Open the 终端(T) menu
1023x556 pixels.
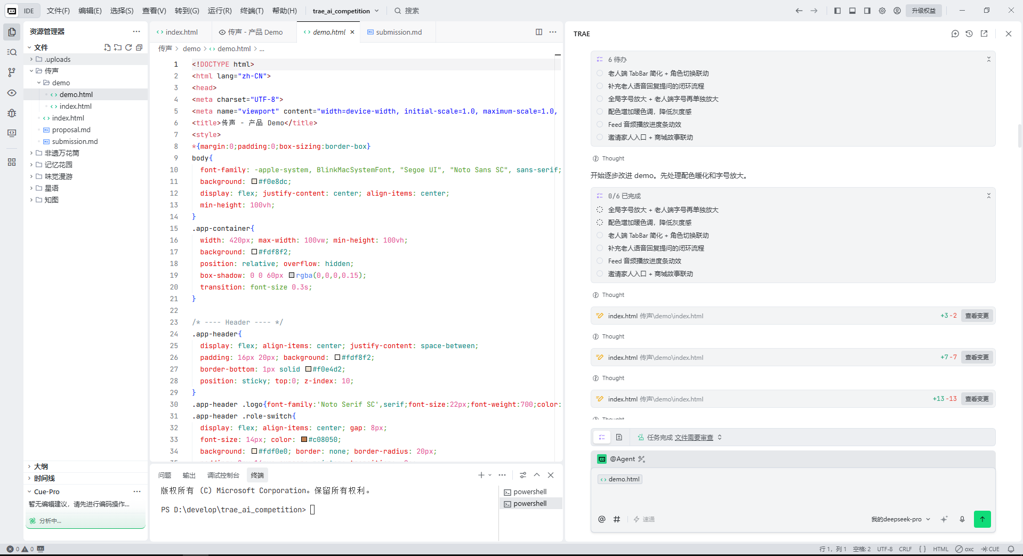coord(252,11)
